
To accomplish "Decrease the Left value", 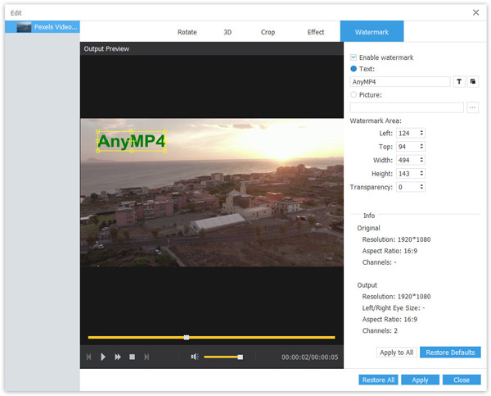I will [x=421, y=135].
